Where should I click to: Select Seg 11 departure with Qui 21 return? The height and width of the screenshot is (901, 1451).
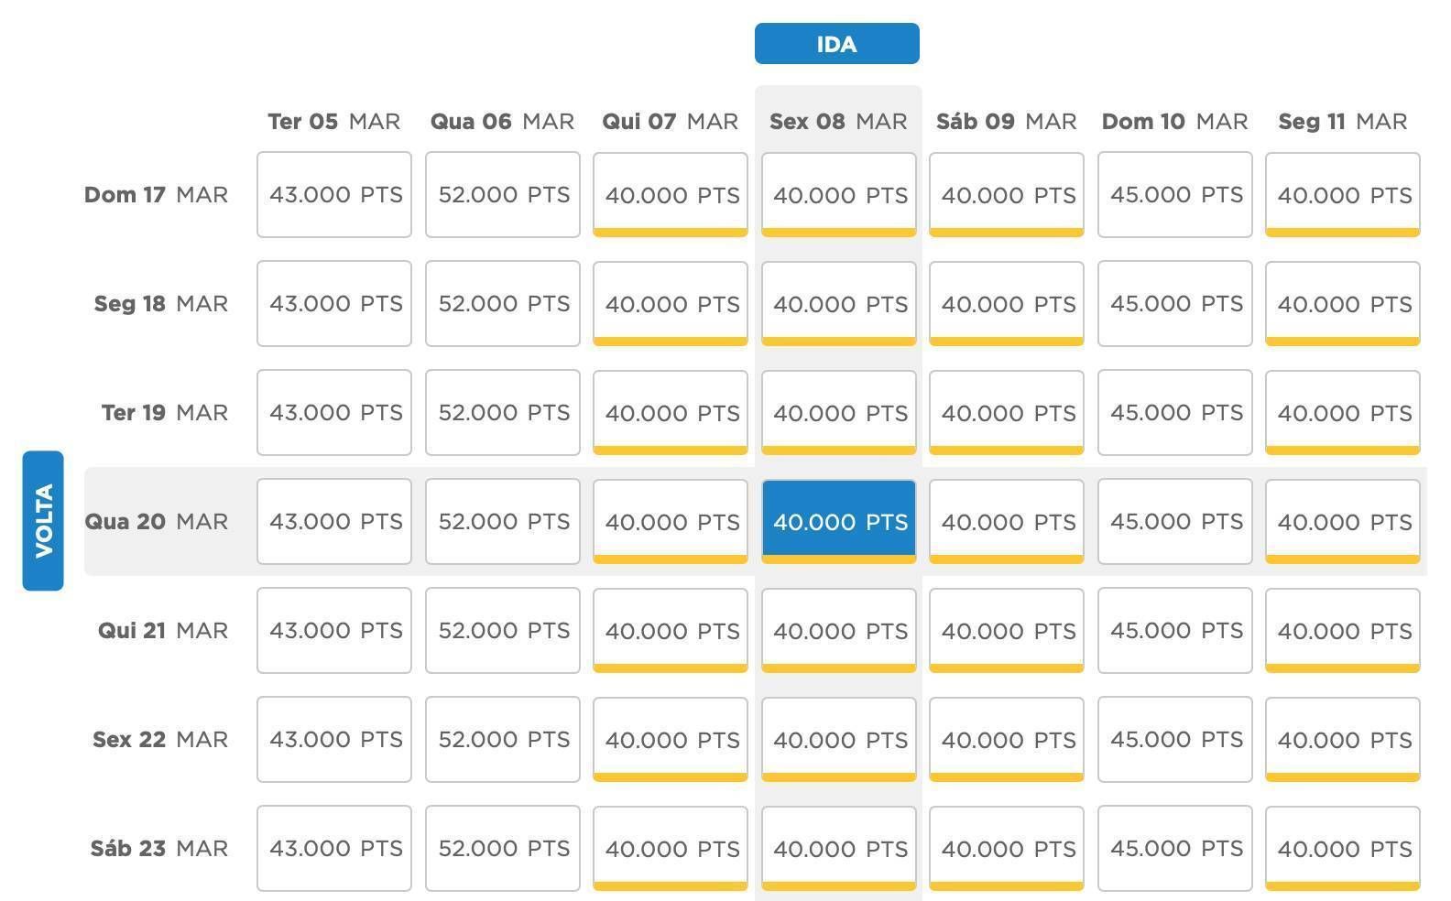tap(1343, 630)
